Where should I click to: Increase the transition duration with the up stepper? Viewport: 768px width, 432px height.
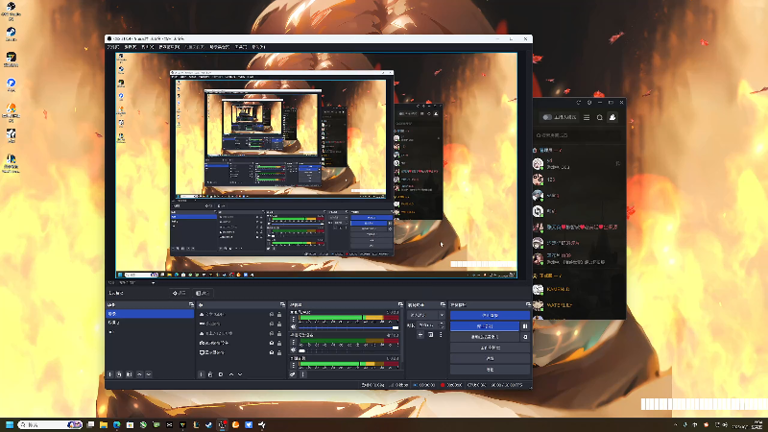point(442,324)
